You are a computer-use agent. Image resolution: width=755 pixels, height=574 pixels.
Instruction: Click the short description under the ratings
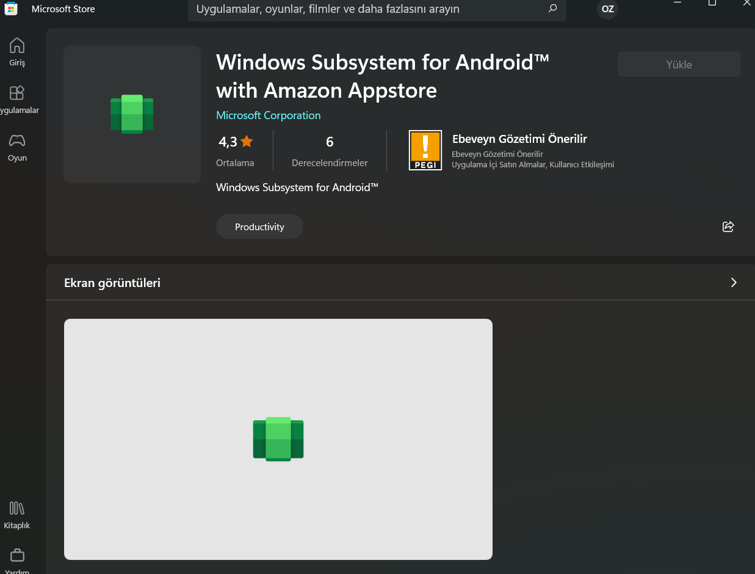point(297,187)
